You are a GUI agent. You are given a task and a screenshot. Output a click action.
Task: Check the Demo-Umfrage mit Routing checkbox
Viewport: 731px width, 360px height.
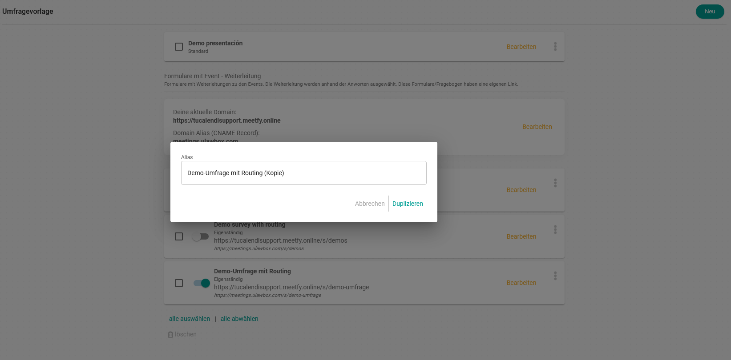[x=179, y=283]
